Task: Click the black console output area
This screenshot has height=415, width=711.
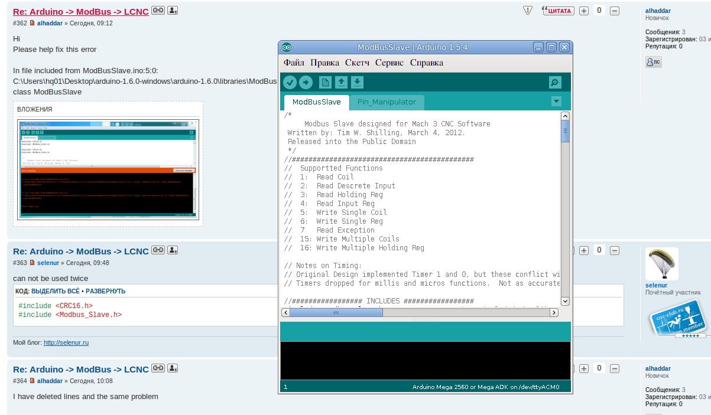Action: [x=425, y=361]
